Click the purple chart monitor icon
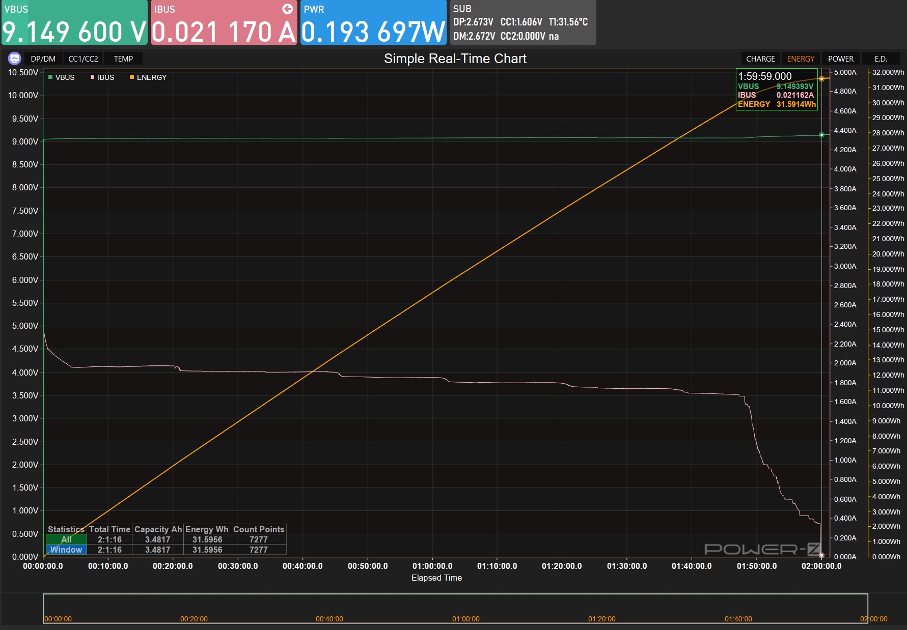Screen dimensions: 907x630 (14, 59)
